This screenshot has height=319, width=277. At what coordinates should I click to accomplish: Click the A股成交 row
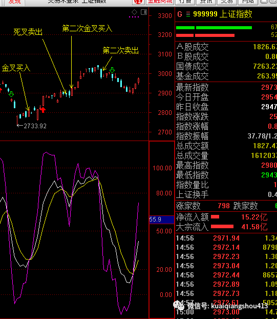[226, 47]
